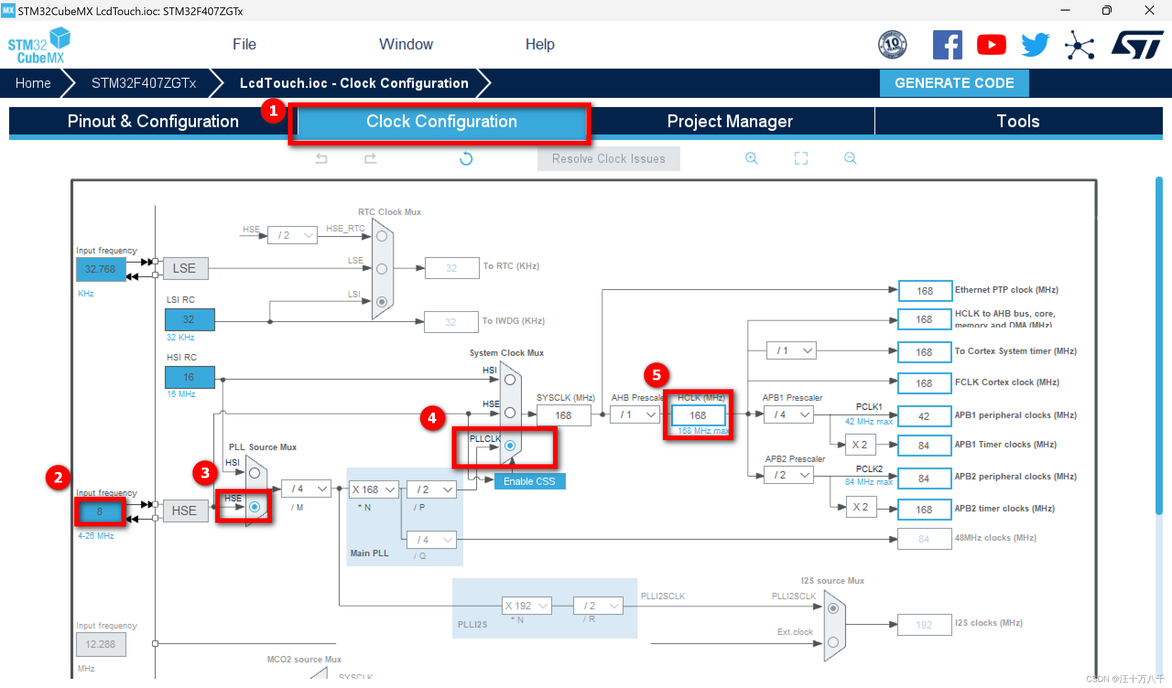1172x688 pixels.
Task: Go to Home breadcrumb
Action: (33, 83)
